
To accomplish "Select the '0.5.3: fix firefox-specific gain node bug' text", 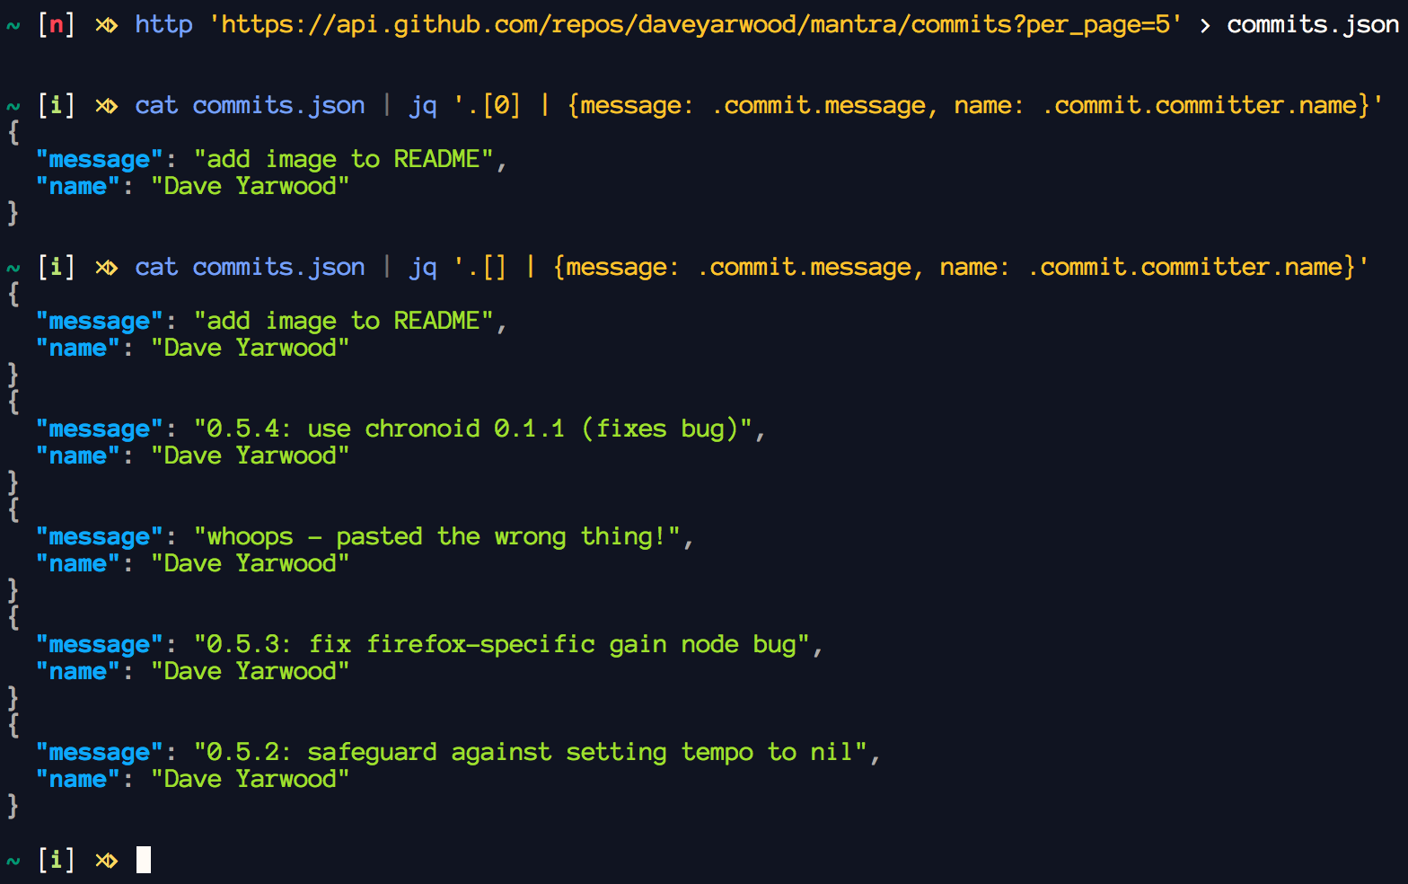I will coord(502,644).
